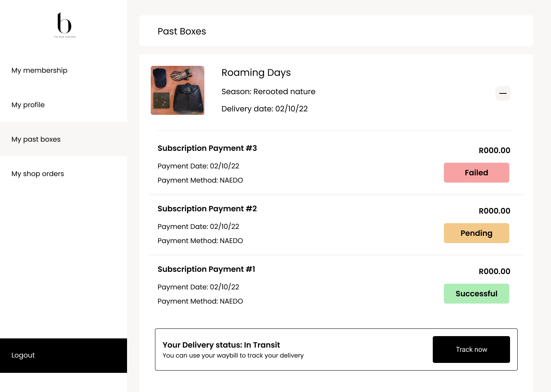Open My shop orders
Screen dimensions: 551x392
click(x=37, y=173)
